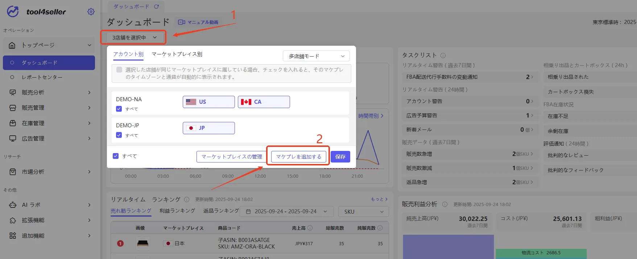Click the purple bar in profit chart
The height and width of the screenshot is (259, 637).
448,247
